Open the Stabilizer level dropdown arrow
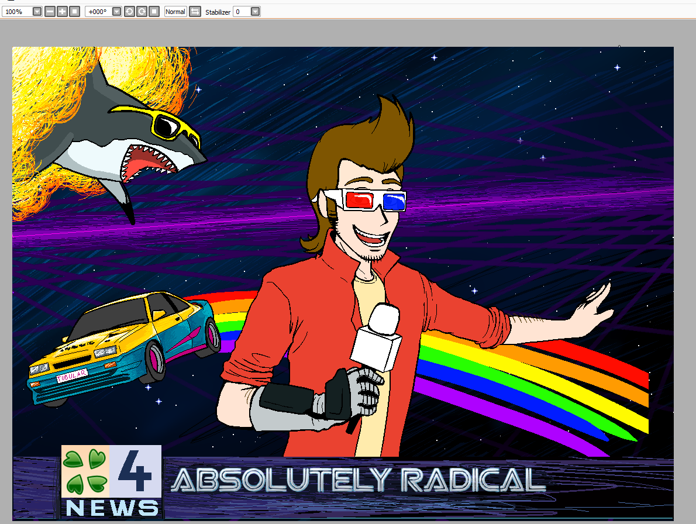The width and height of the screenshot is (696, 524). (255, 12)
